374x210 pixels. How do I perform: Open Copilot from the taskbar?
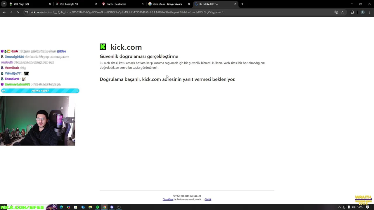(68, 207)
